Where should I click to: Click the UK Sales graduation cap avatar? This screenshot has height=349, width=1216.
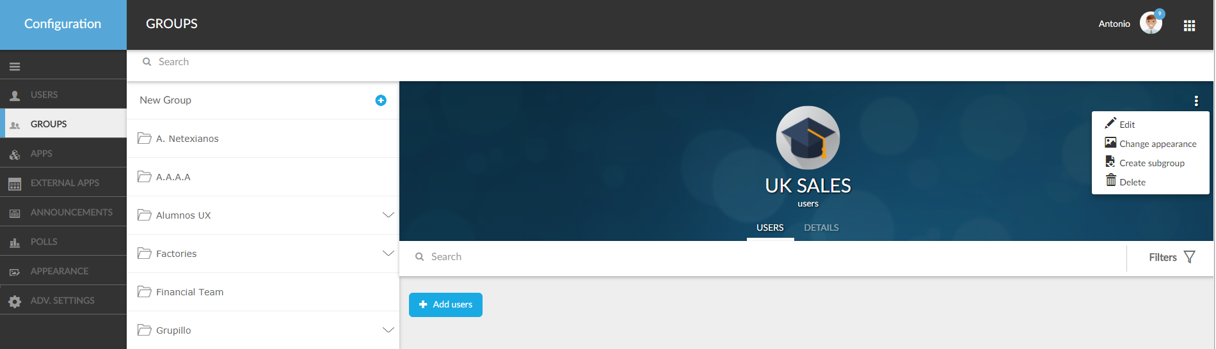[x=808, y=138]
